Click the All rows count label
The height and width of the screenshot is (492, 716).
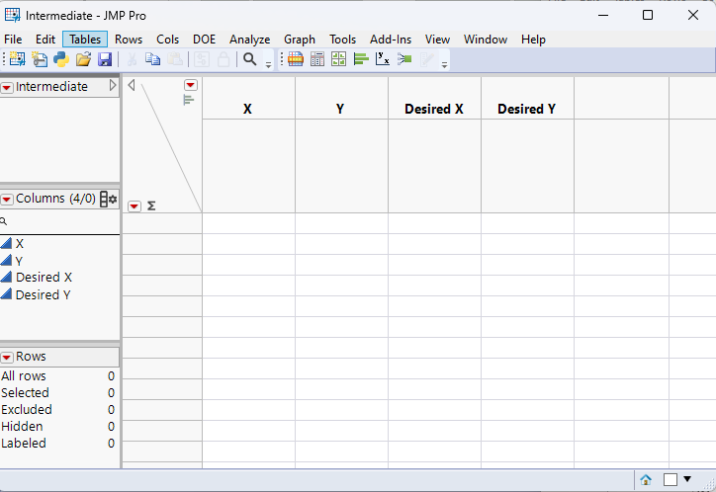click(x=24, y=376)
